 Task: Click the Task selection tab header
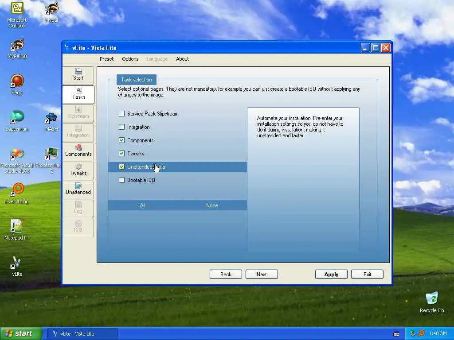click(137, 80)
